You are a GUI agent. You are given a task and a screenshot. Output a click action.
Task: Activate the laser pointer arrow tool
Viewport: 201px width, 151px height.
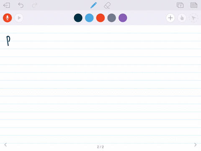pos(193,18)
